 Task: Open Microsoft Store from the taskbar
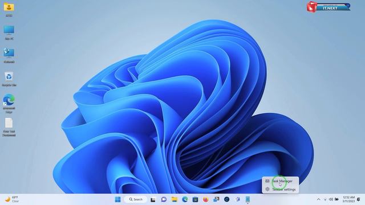pos(195,199)
